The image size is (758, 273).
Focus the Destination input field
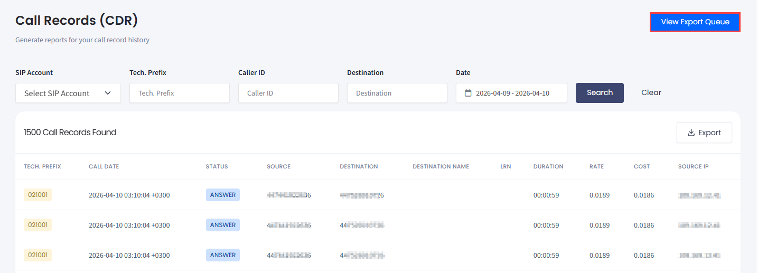pos(397,93)
